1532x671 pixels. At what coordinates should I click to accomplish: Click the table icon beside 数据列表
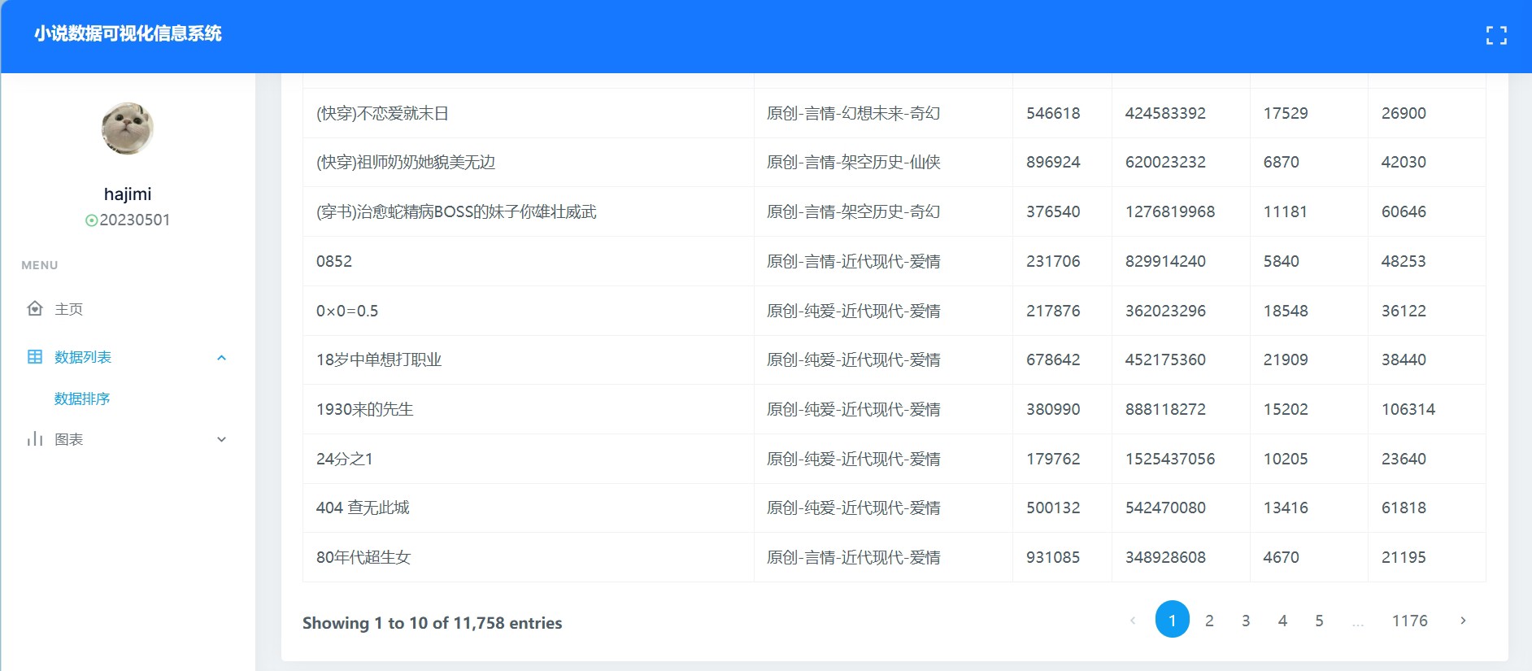(x=35, y=357)
